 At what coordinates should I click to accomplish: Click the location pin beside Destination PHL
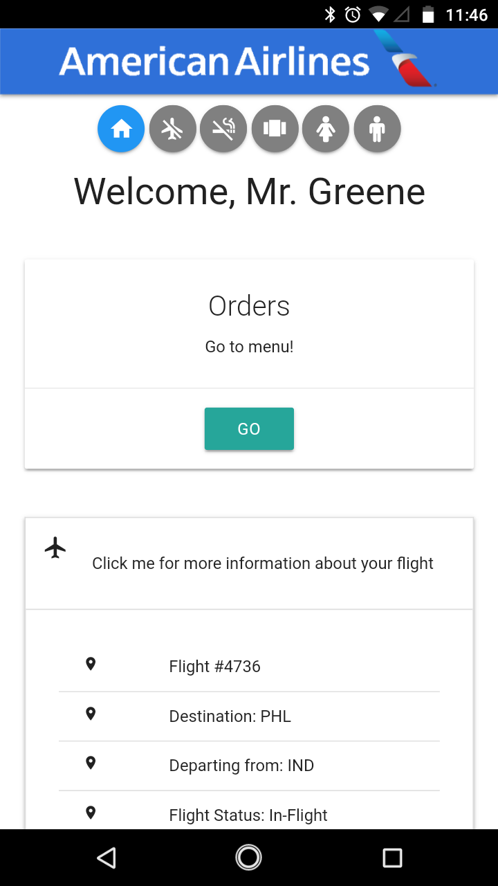[91, 714]
